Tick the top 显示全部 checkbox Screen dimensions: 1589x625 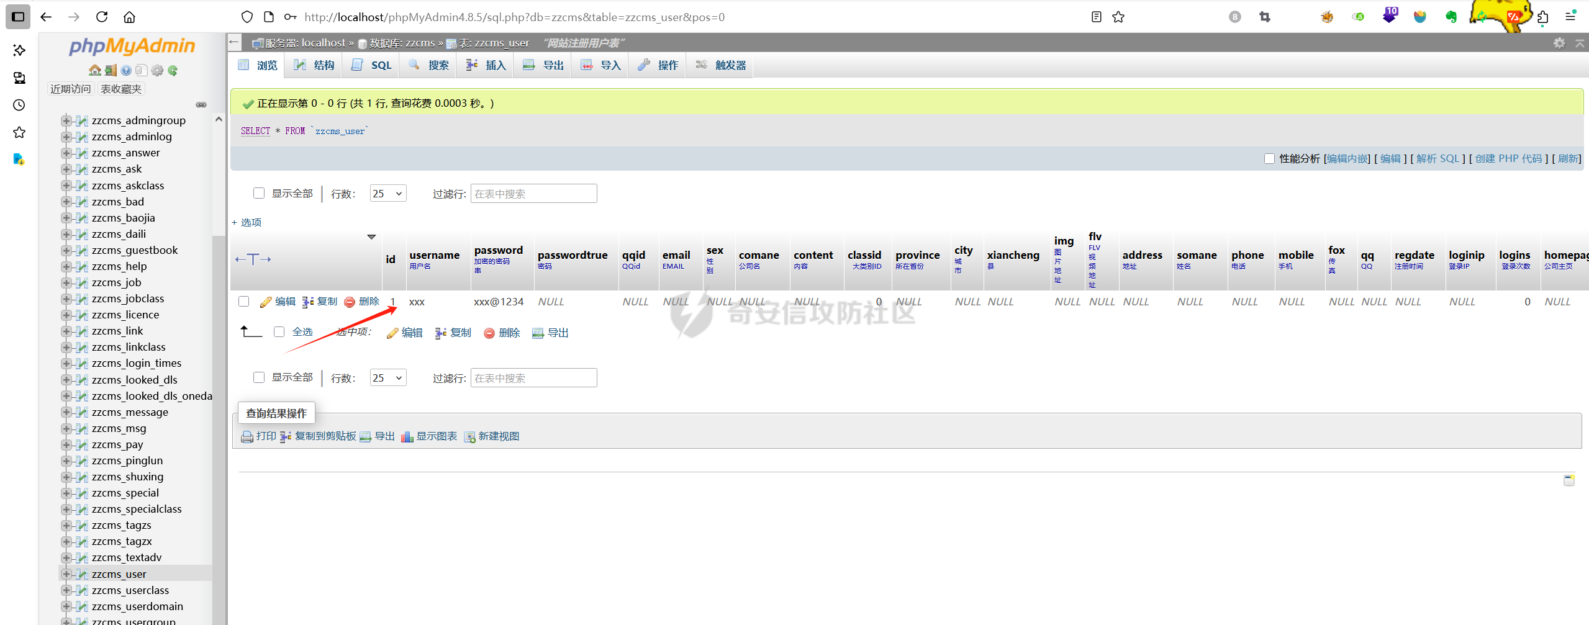[259, 193]
